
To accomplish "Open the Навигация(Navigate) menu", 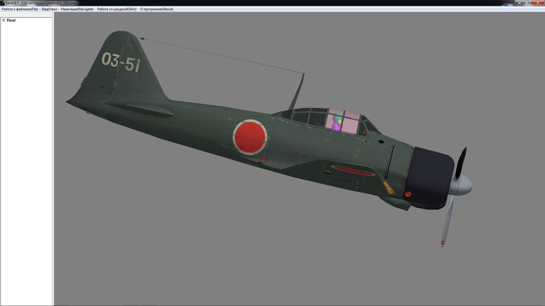I will pyautogui.click(x=77, y=9).
